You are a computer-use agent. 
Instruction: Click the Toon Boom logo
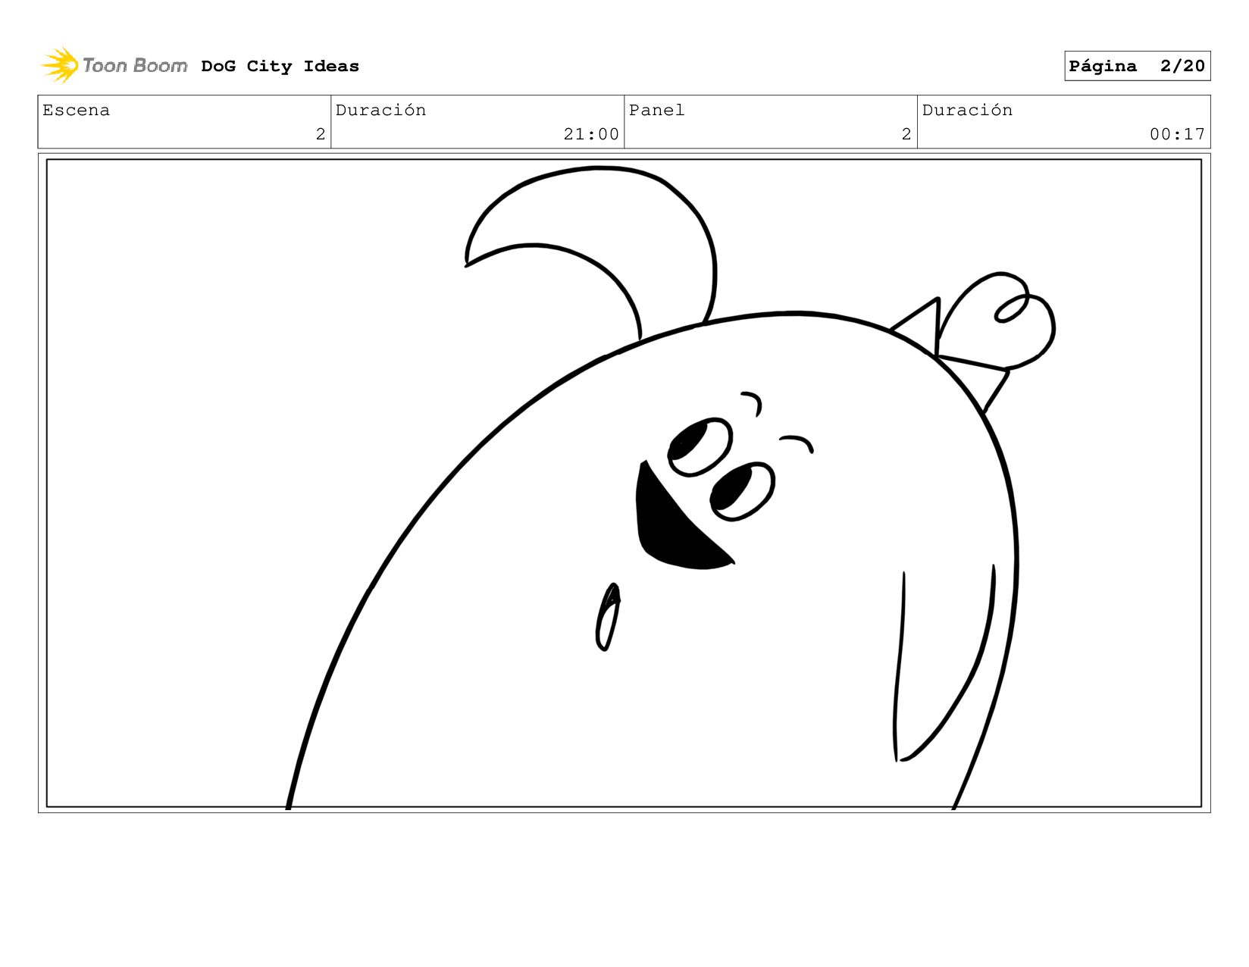pyautogui.click(x=114, y=66)
